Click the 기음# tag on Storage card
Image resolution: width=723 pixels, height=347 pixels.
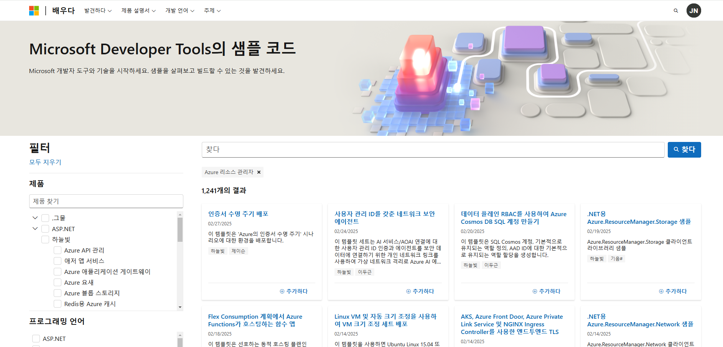(616, 259)
